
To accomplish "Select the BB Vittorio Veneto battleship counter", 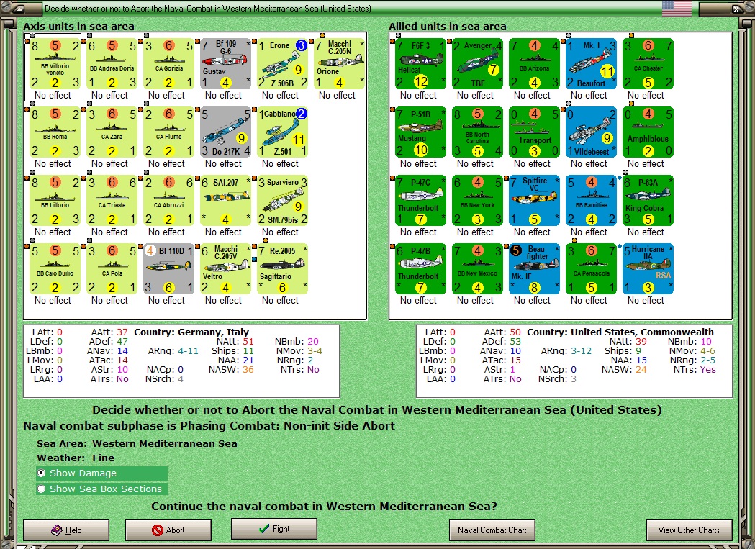I will coord(55,63).
